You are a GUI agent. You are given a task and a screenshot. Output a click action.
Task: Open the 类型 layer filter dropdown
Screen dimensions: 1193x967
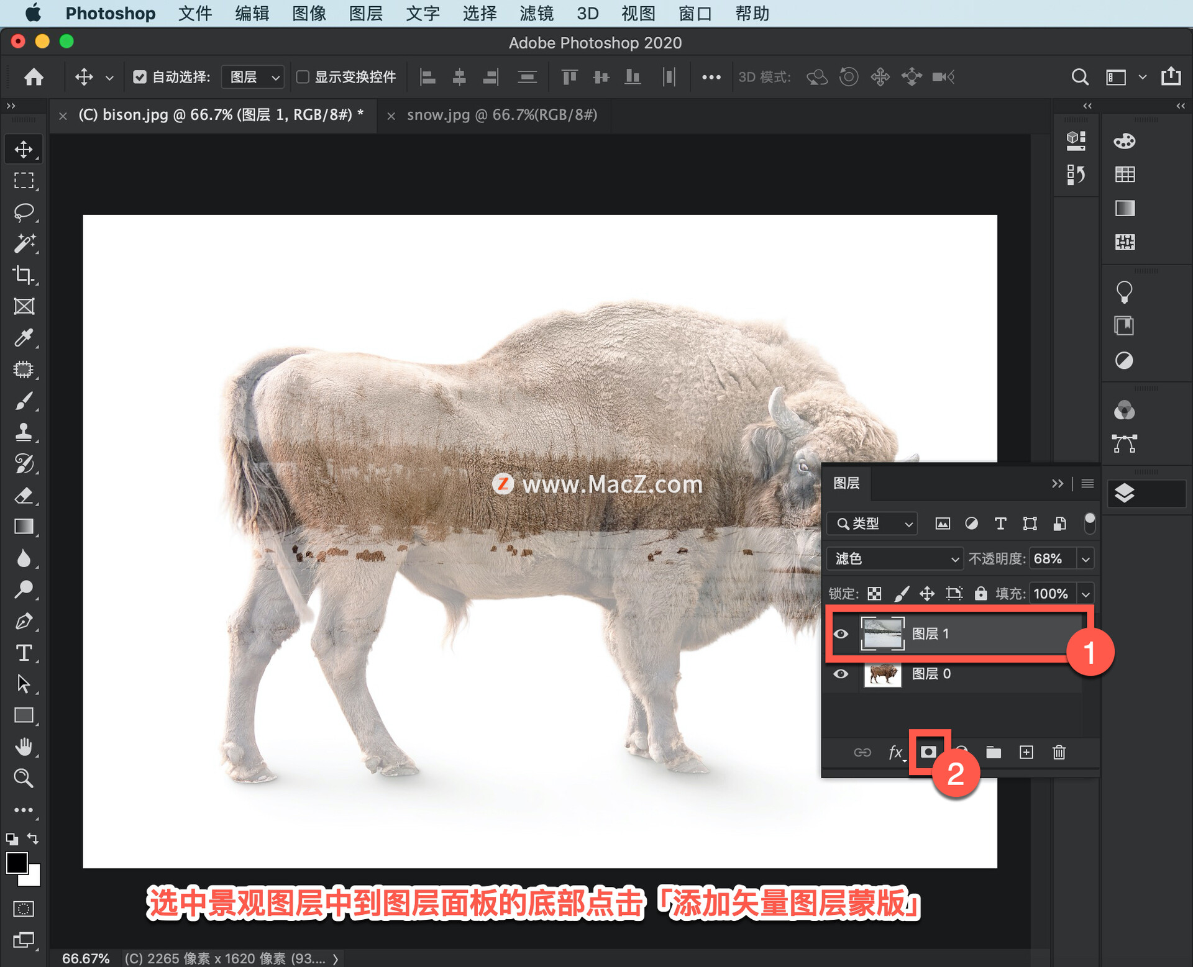point(872,524)
